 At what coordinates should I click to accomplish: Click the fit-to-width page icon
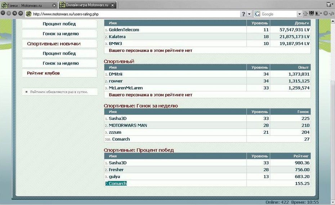[x=305, y=13]
